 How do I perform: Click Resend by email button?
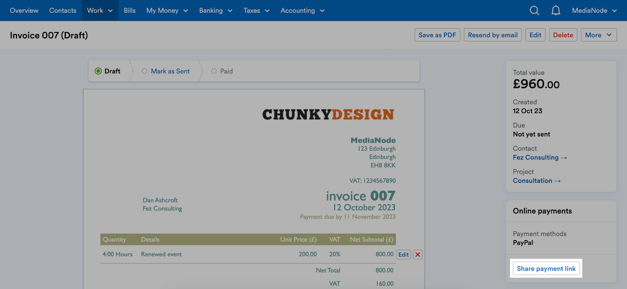(493, 35)
